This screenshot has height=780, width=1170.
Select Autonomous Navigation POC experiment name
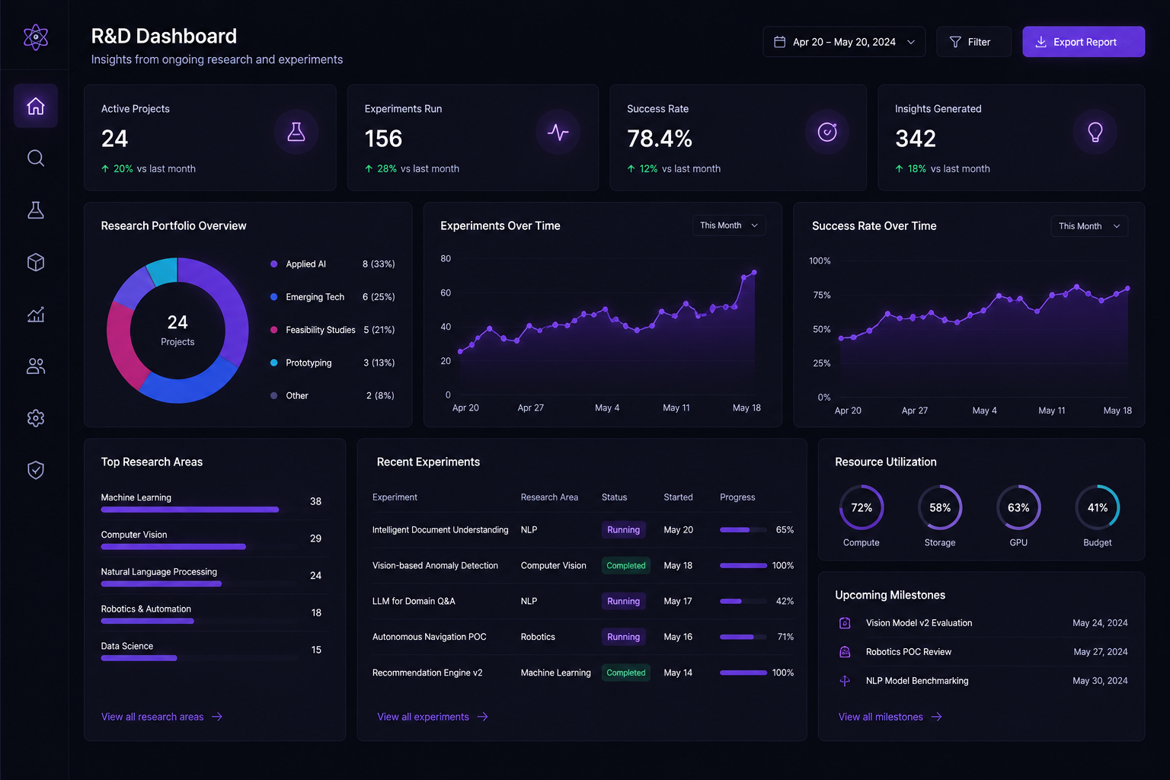pyautogui.click(x=429, y=637)
